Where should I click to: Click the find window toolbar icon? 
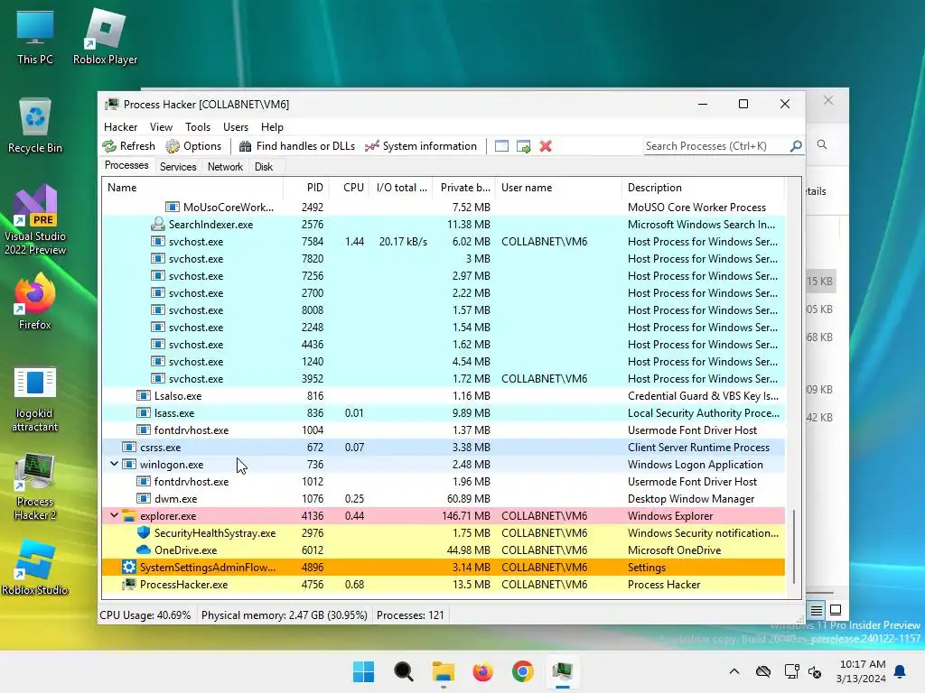click(501, 146)
